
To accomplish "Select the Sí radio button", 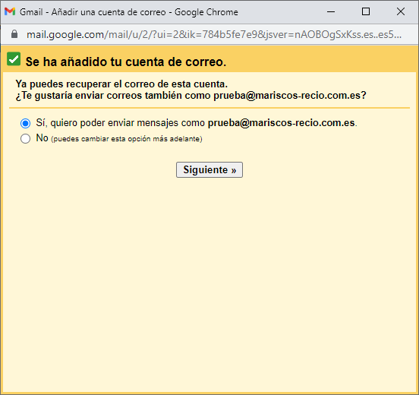I will 25,123.
